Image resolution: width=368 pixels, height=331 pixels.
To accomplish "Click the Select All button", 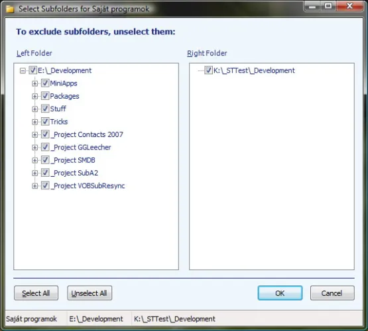I will tap(36, 293).
